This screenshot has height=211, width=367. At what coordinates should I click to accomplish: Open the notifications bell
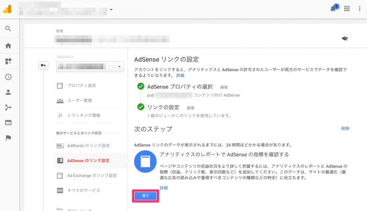[333, 9]
